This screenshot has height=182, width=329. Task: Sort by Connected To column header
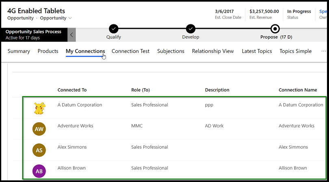[72, 90]
